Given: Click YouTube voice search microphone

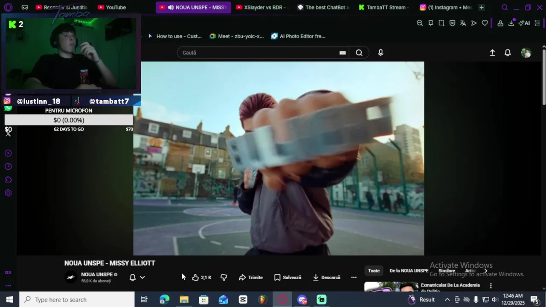Looking at the screenshot, I should [380, 52].
